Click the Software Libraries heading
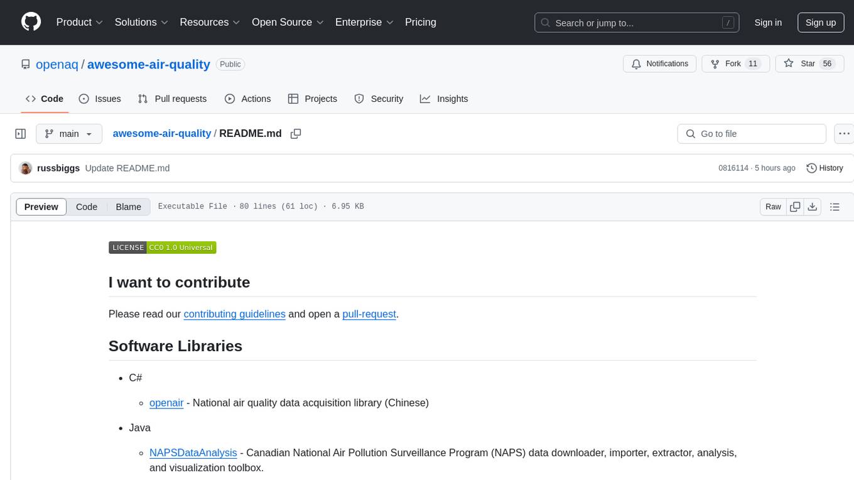 (x=175, y=346)
